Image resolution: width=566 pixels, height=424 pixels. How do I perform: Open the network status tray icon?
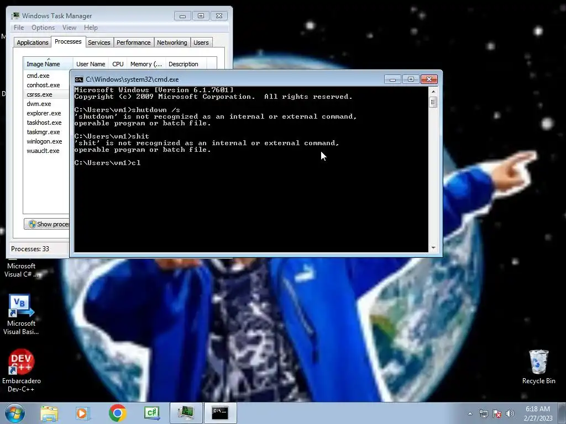click(x=483, y=414)
